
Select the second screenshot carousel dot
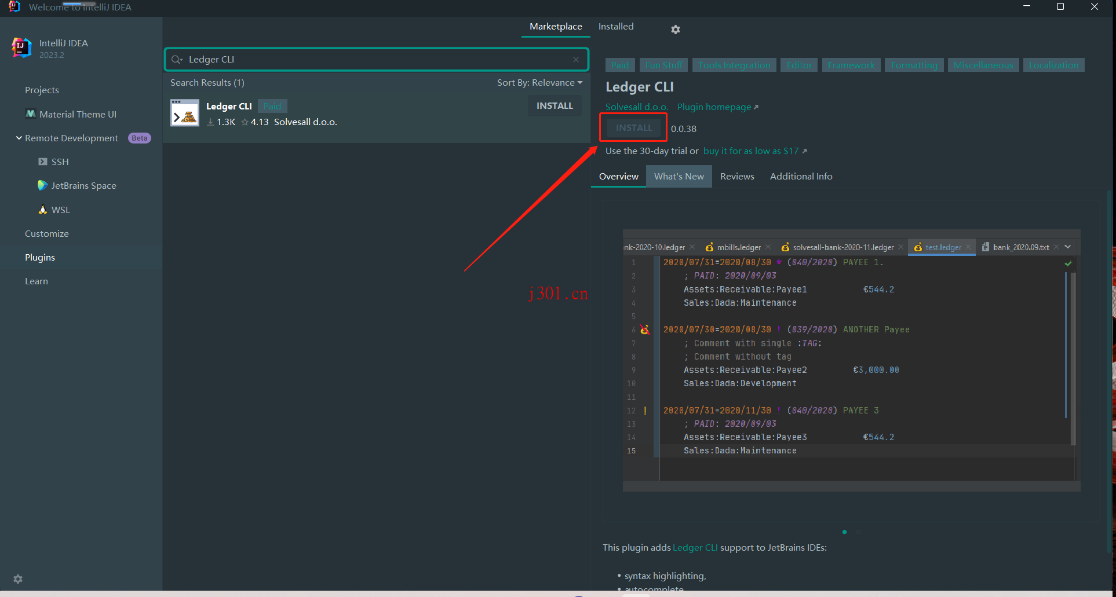(x=859, y=532)
